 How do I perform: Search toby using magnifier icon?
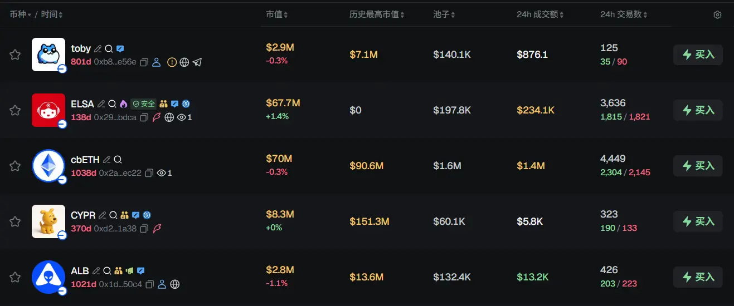[109, 49]
